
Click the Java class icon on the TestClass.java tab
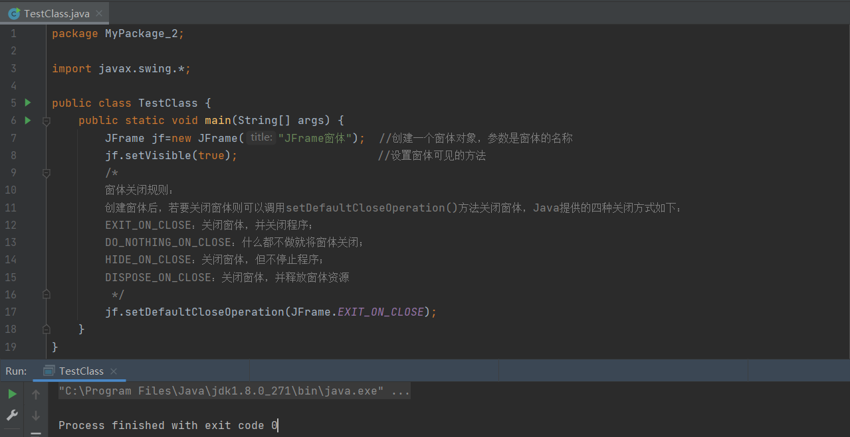[13, 13]
